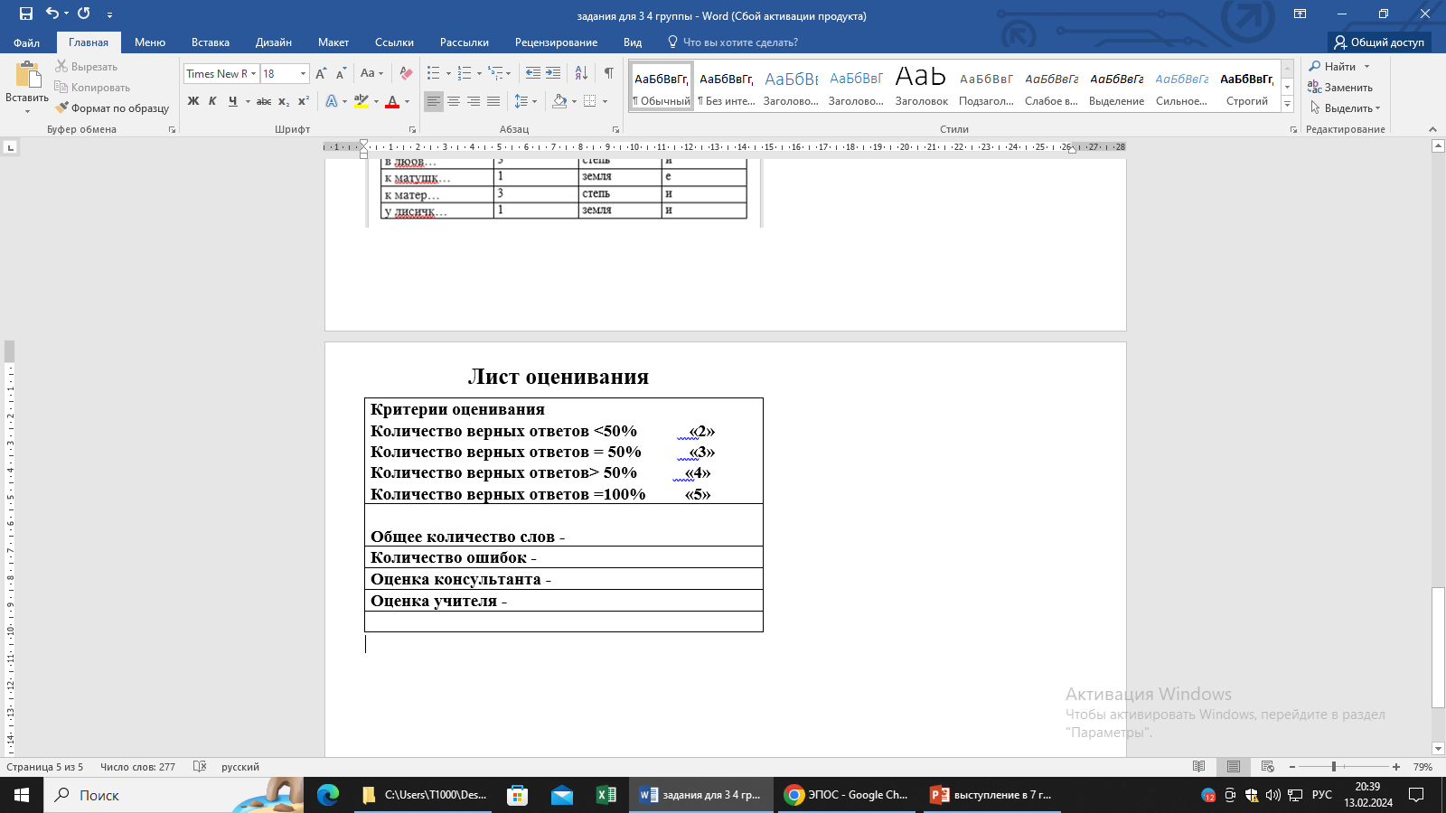The height and width of the screenshot is (813, 1446).
Task: Clear all formatting with the eraser icon
Action: pyautogui.click(x=406, y=73)
